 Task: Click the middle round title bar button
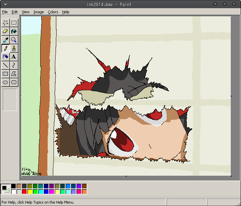[x=225, y=4]
